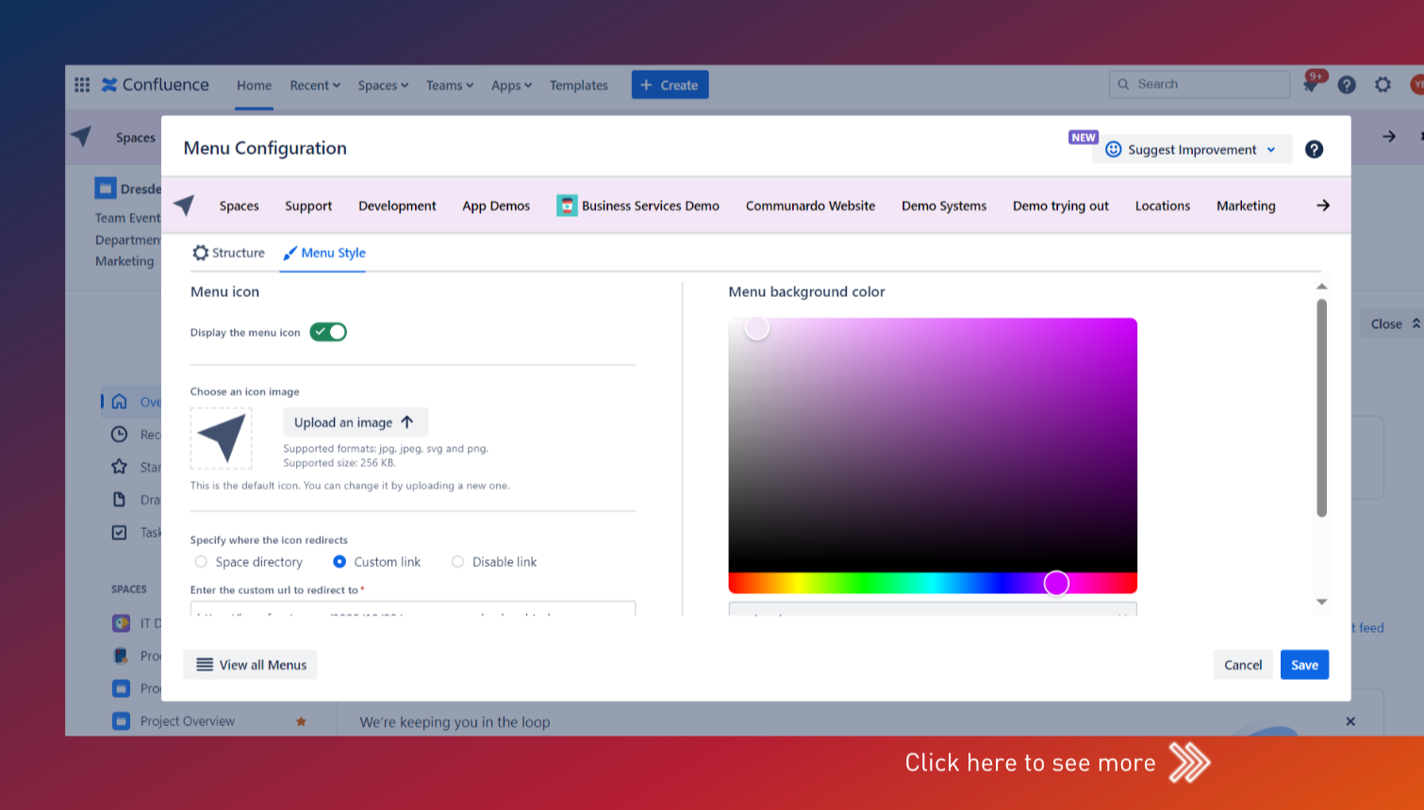
Task: Click Home in the Confluence navigation
Action: coord(254,85)
